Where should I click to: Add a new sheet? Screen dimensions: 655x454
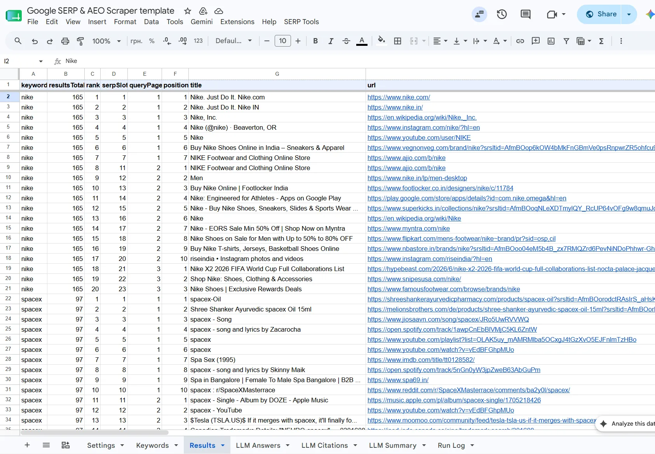27,445
